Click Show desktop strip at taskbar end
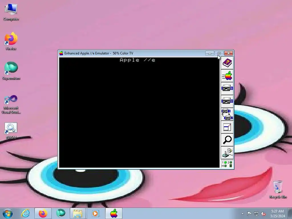The height and width of the screenshot is (219, 292). tap(290, 213)
